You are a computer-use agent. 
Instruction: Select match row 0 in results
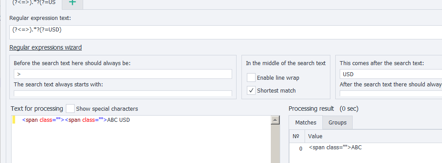[366, 148]
